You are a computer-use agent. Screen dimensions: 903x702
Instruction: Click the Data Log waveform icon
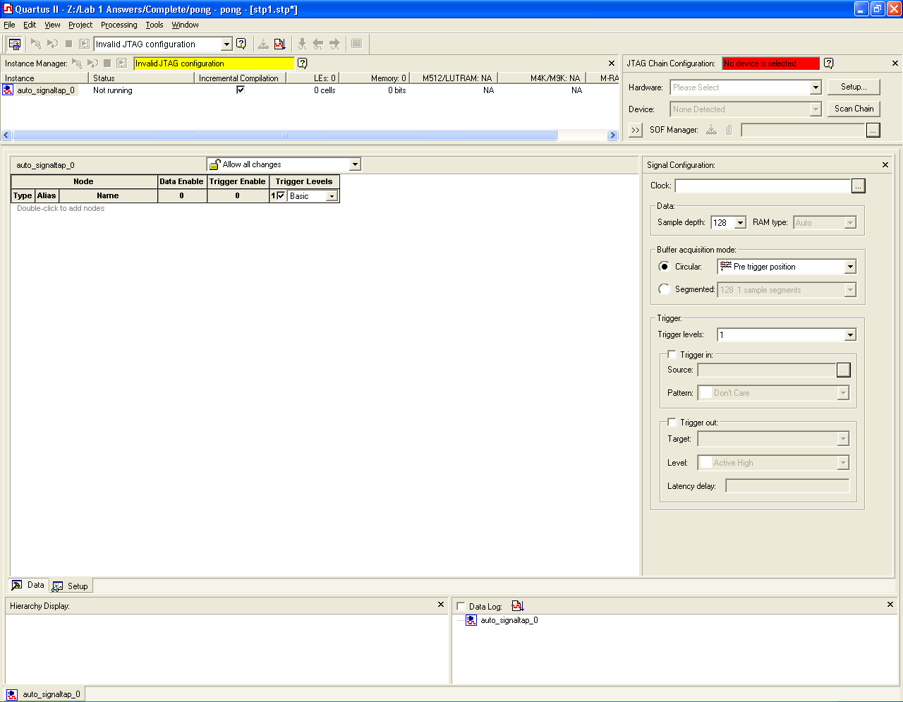point(518,606)
